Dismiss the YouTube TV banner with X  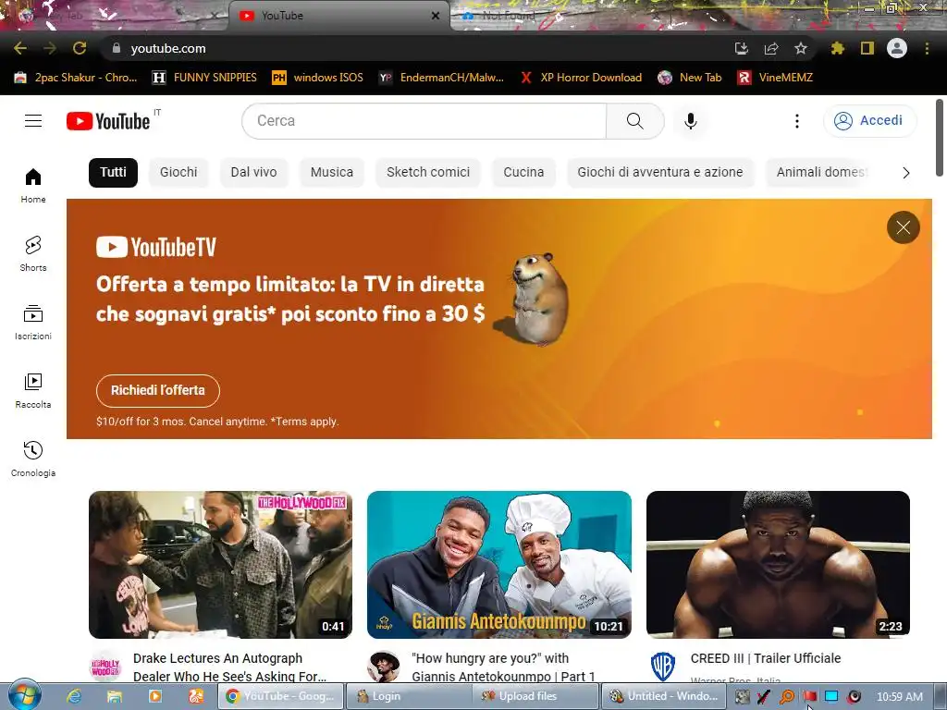903,227
